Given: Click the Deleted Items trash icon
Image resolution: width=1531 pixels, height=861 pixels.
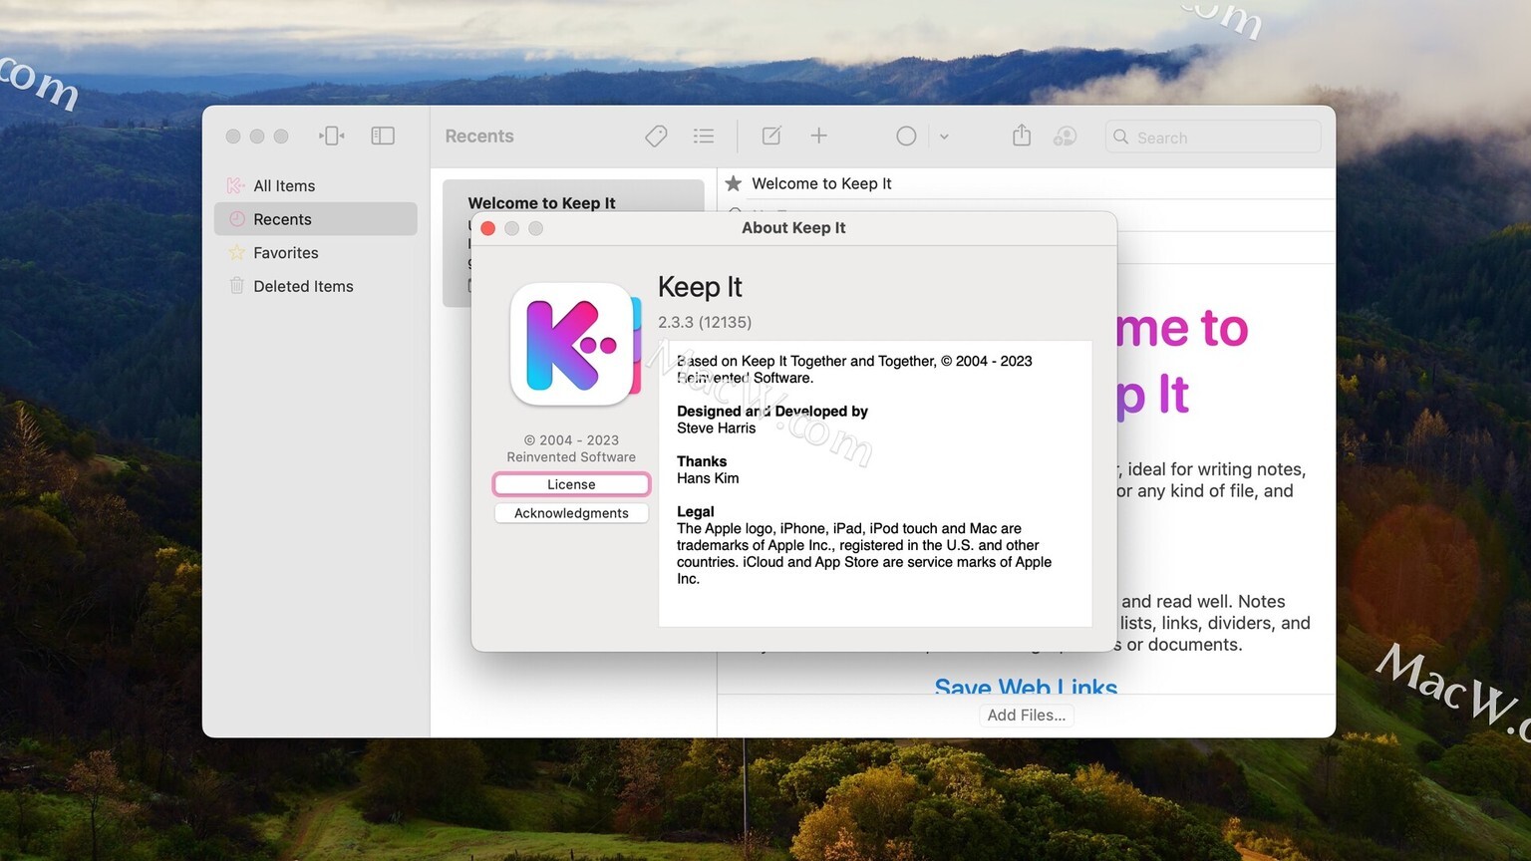Looking at the screenshot, I should tap(237, 286).
